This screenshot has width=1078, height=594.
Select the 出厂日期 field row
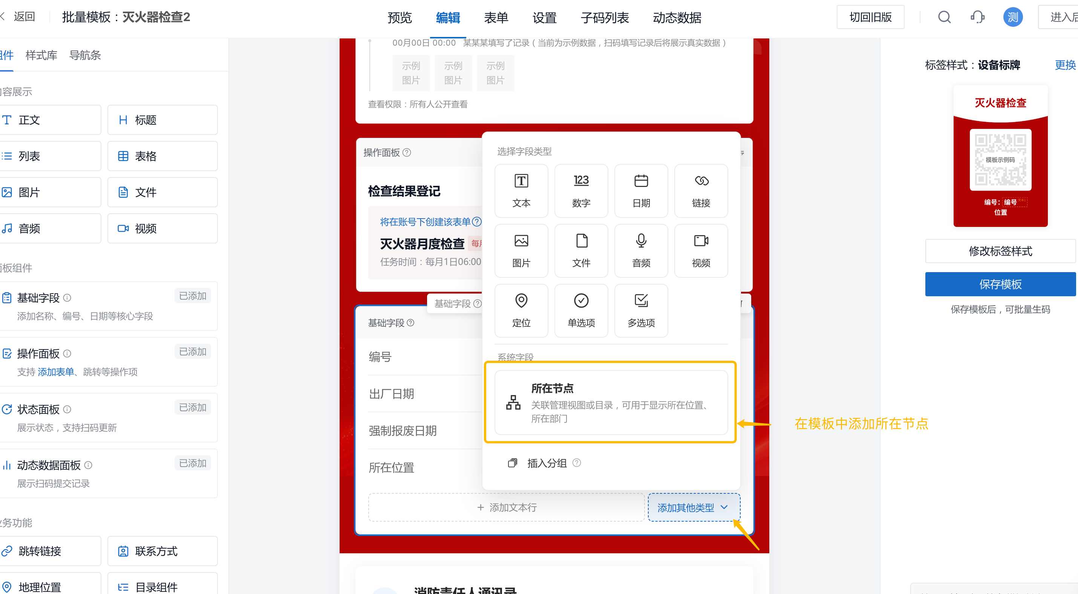coord(425,393)
